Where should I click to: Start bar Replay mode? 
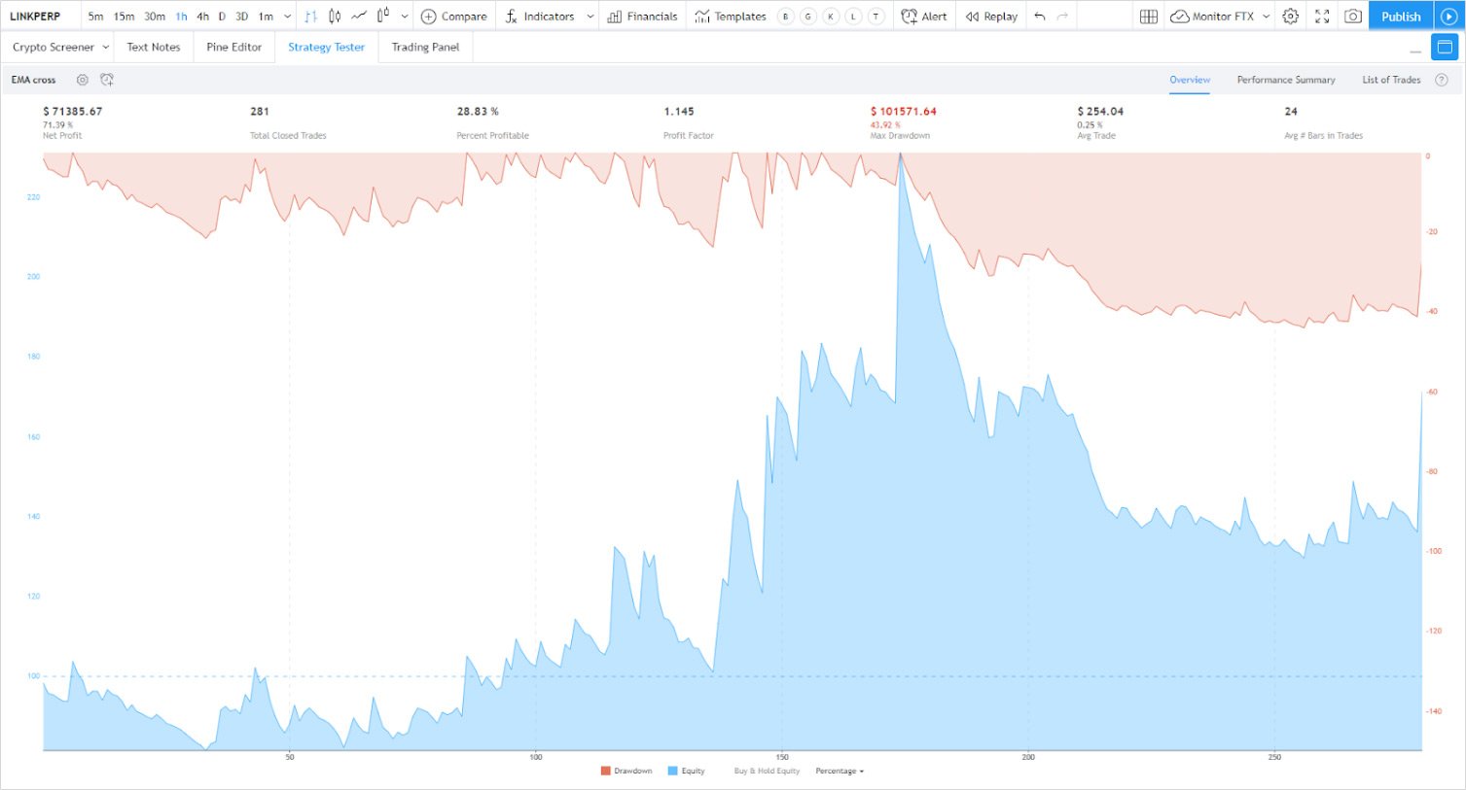tap(991, 17)
